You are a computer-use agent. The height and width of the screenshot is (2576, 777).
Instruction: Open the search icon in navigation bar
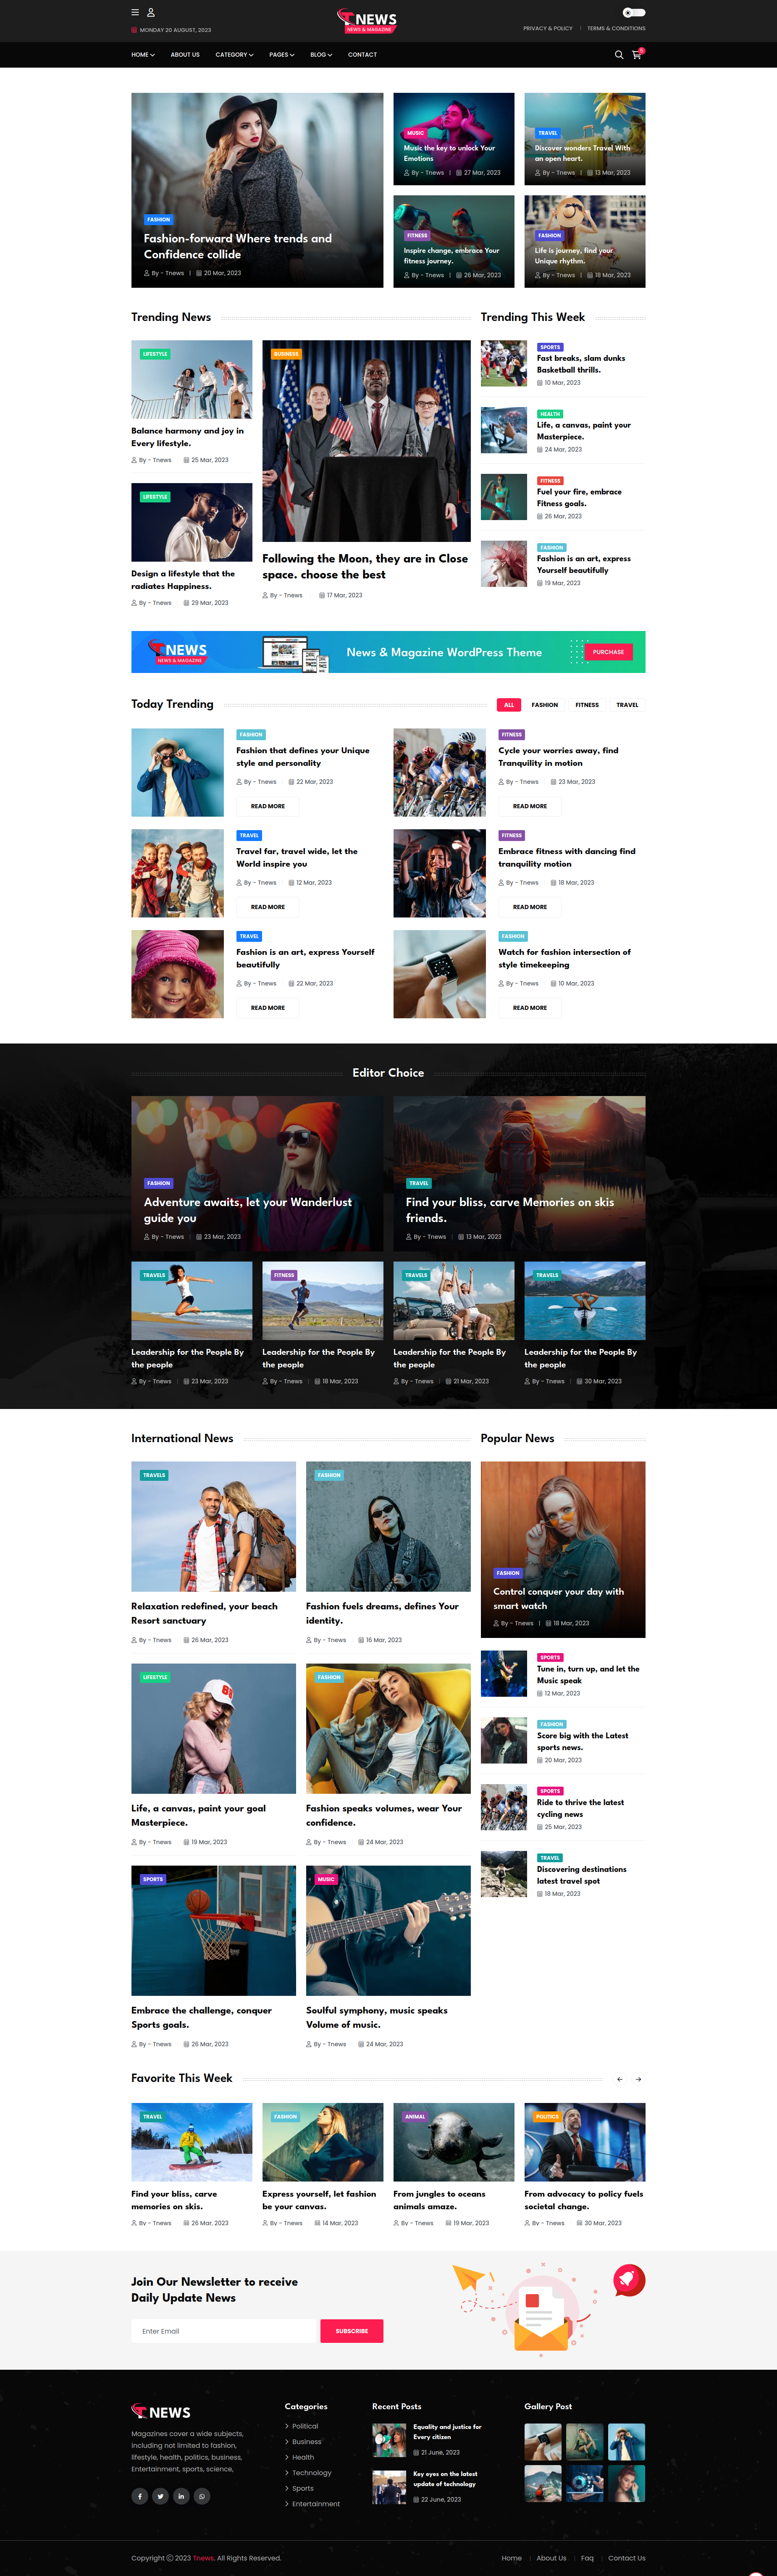coord(619,55)
